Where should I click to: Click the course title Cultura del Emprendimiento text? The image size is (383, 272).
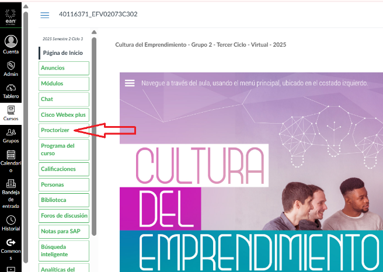tap(200, 45)
